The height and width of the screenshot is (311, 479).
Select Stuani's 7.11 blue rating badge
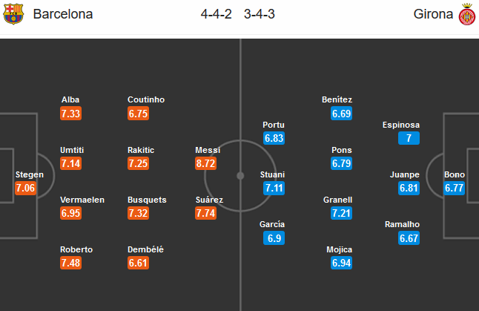(274, 188)
